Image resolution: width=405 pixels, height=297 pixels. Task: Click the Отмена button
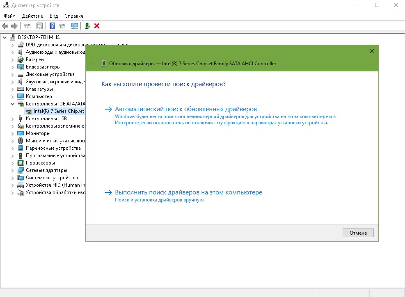tap(358, 233)
